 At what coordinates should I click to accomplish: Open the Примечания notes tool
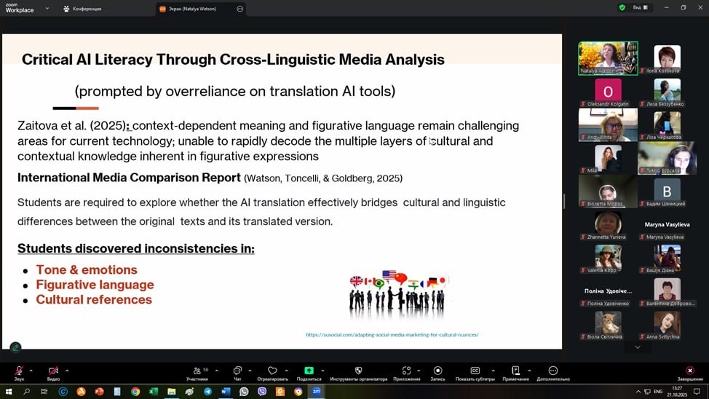point(515,373)
